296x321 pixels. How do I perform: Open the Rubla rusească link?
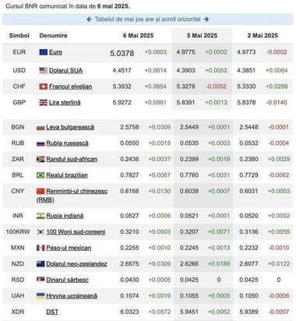67,143
